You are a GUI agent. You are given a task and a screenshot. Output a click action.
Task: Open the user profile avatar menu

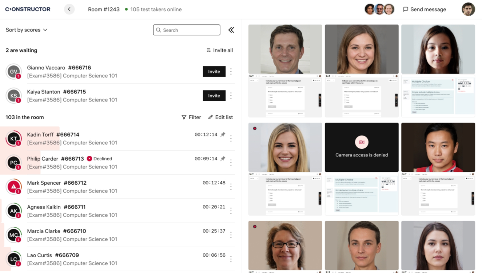468,9
